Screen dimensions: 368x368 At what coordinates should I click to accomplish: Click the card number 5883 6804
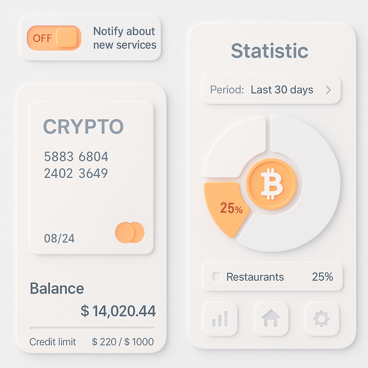pos(76,157)
